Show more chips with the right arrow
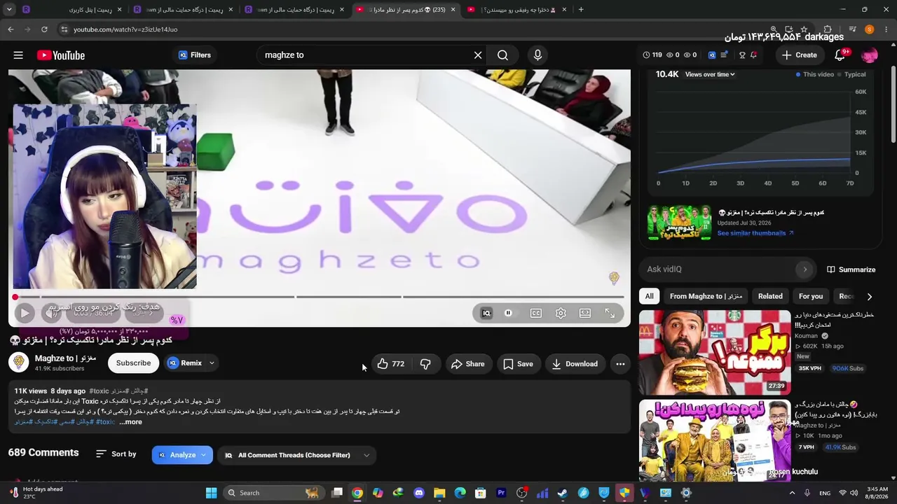Image resolution: width=897 pixels, height=504 pixels. [x=870, y=297]
